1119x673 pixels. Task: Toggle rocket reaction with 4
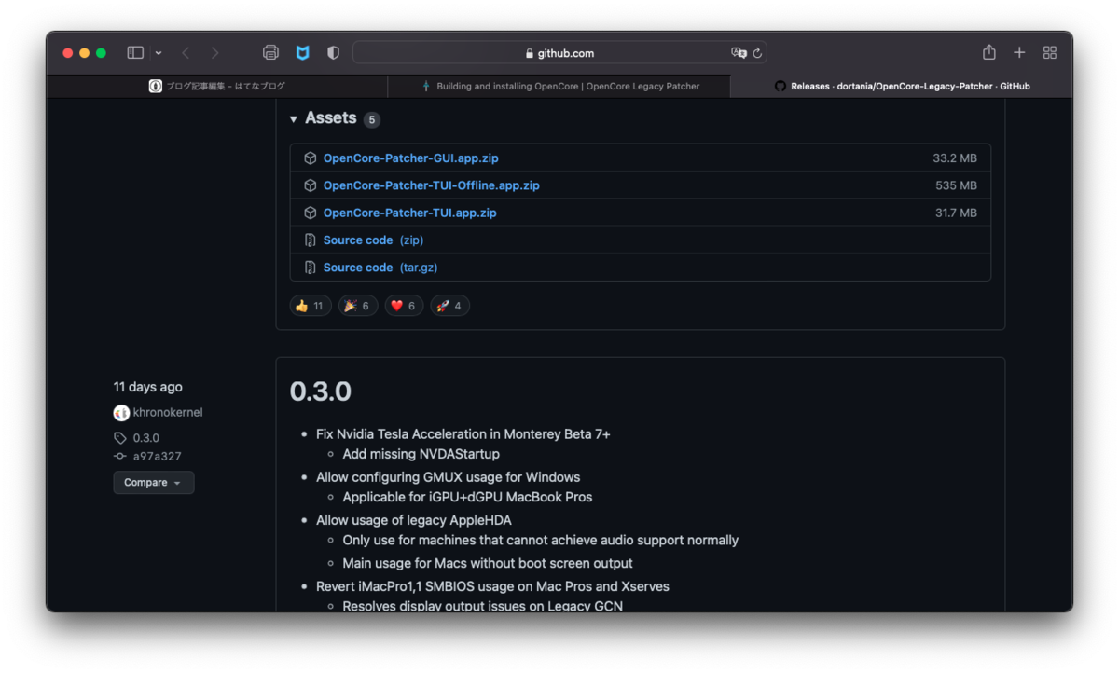449,306
